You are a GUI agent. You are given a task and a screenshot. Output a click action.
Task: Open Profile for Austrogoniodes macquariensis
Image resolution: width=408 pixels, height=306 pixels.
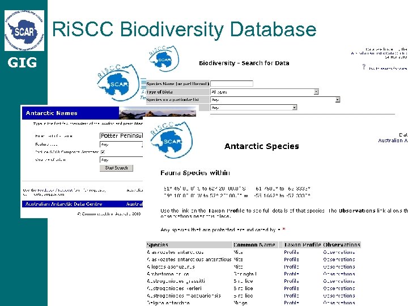291,296
